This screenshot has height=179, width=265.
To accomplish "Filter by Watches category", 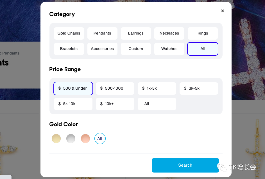I will [169, 49].
